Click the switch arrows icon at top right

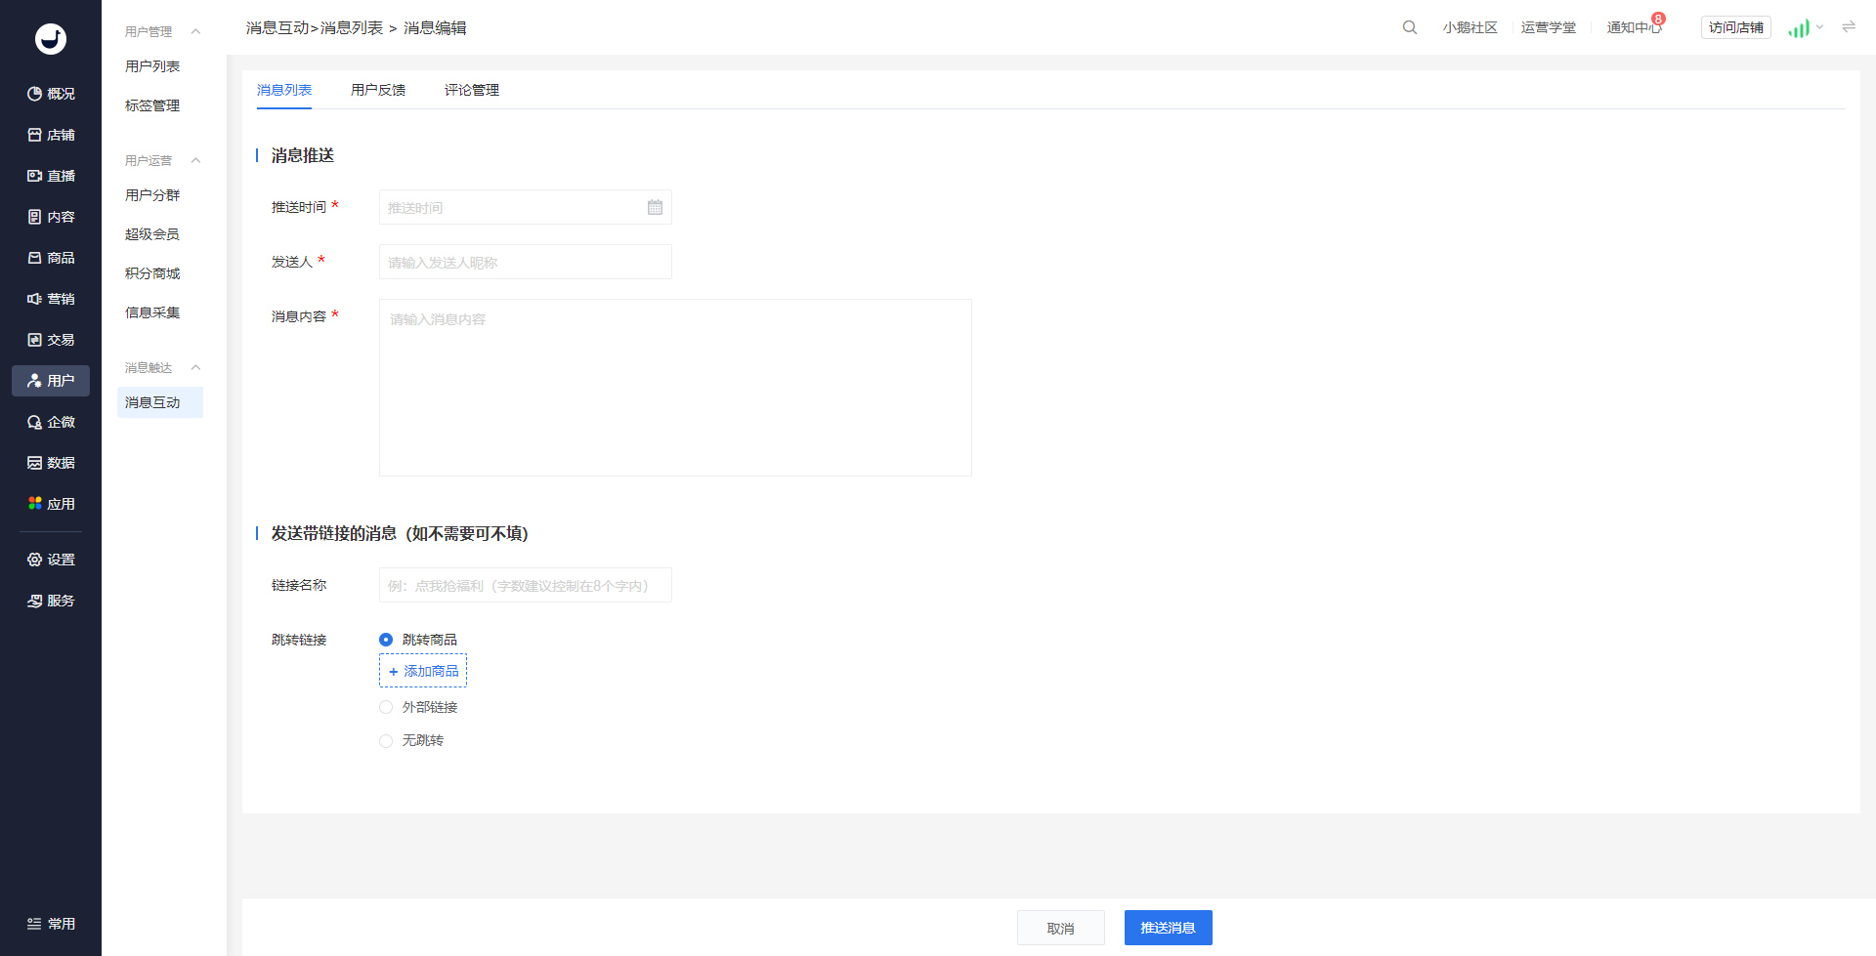point(1848,27)
